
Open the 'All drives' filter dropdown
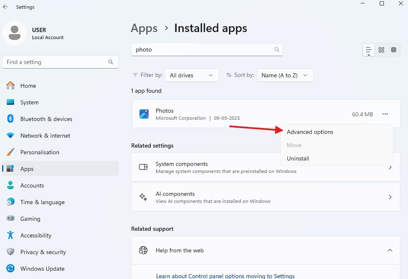tap(192, 75)
